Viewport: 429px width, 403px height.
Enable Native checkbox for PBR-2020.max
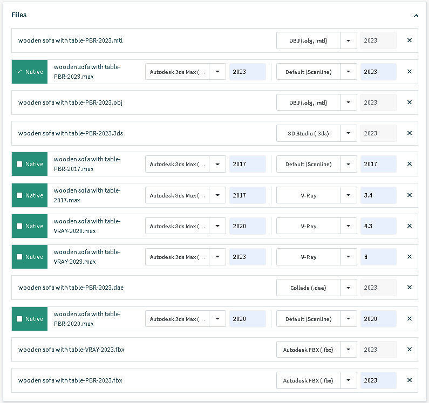coord(20,319)
